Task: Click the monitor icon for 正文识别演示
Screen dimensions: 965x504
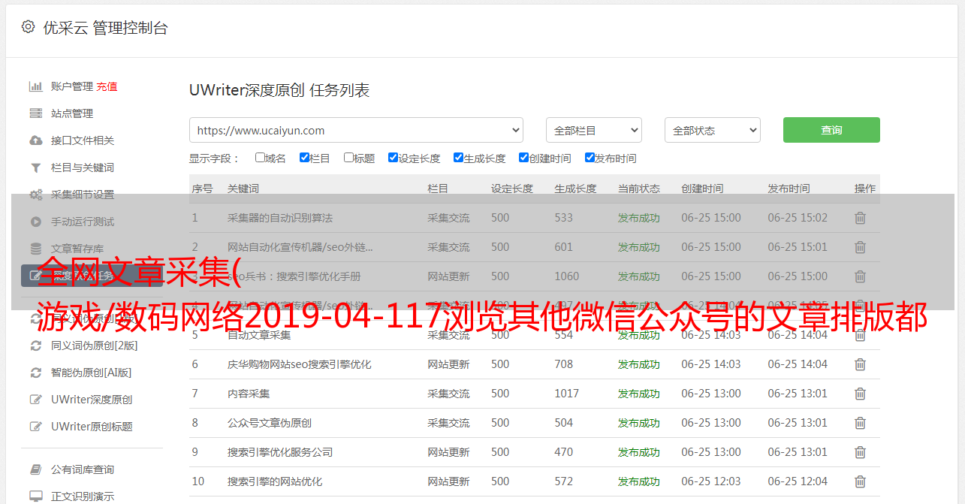Action: 35,496
